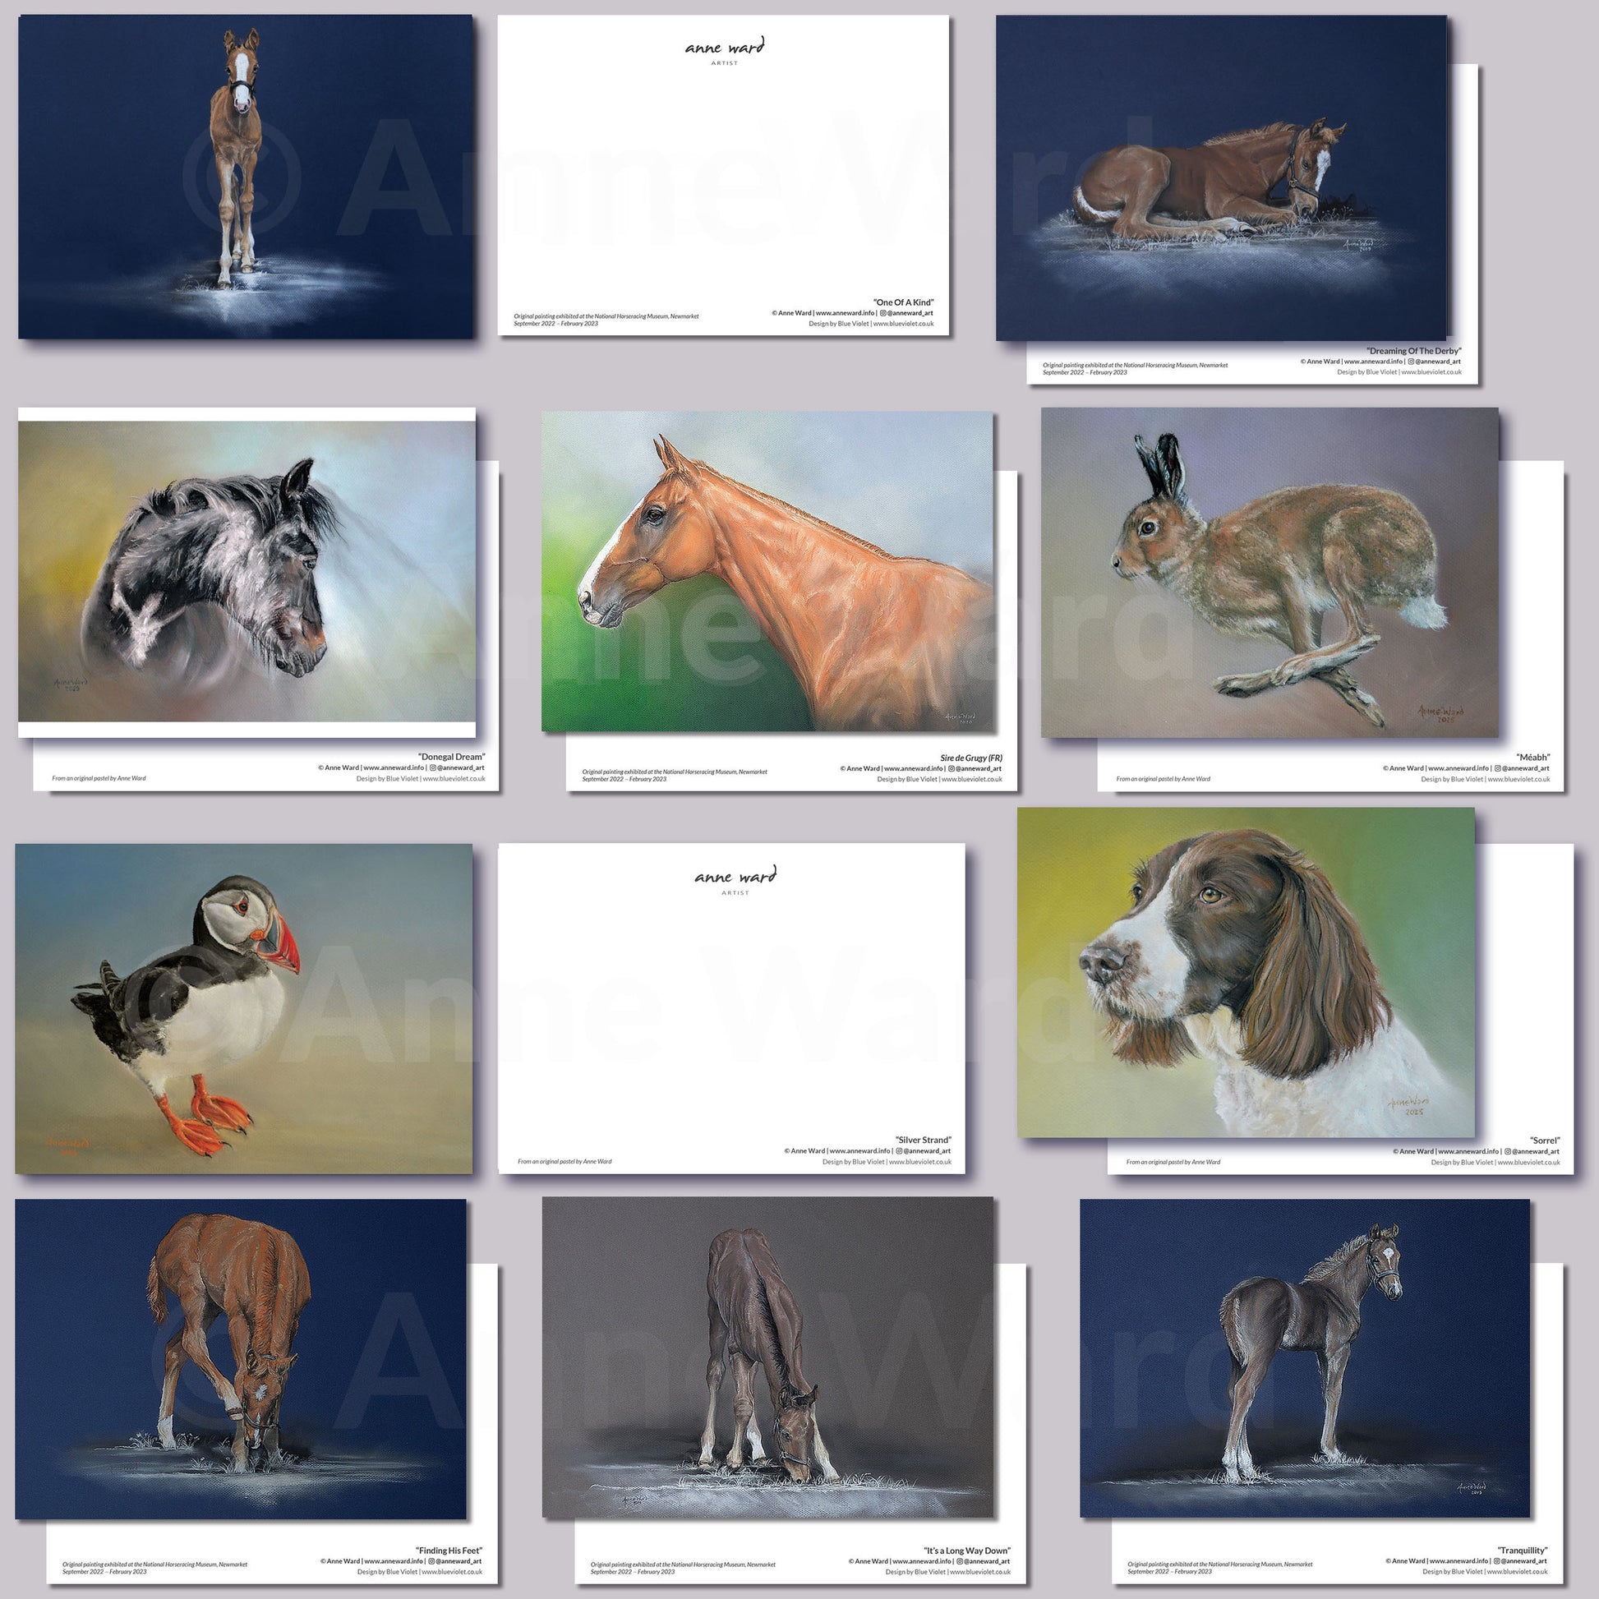Screen dimensions: 1599x1599
Task: Click the anne ward logo on One Of A Kind card
Action: point(724,49)
